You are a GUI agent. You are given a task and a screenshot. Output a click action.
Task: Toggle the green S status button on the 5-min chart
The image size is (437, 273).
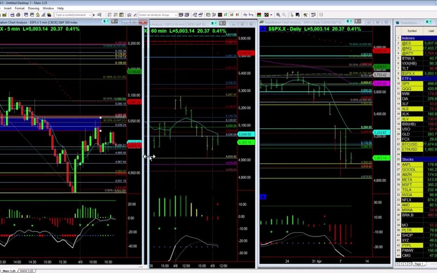tap(105, 21)
